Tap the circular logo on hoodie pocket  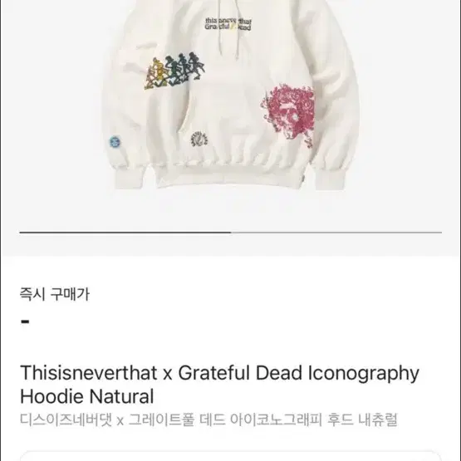click(x=199, y=139)
